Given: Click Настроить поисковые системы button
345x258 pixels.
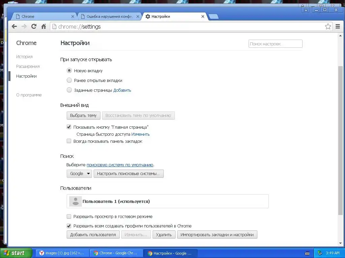Looking at the screenshot, I should (x=128, y=174).
